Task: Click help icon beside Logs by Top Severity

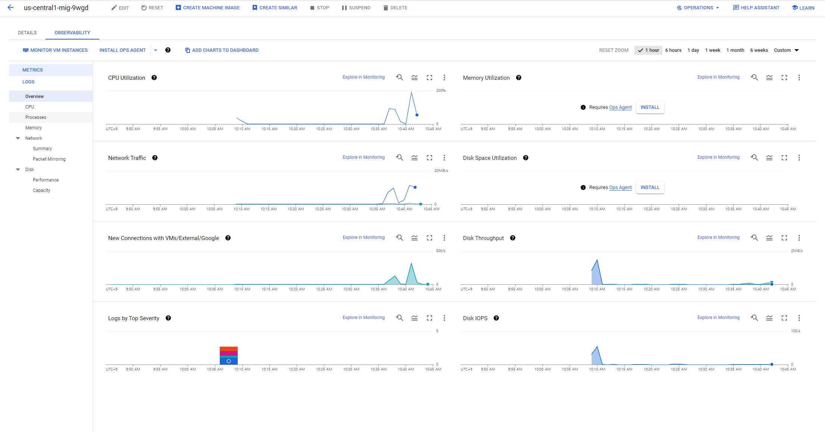Action: 168,318
